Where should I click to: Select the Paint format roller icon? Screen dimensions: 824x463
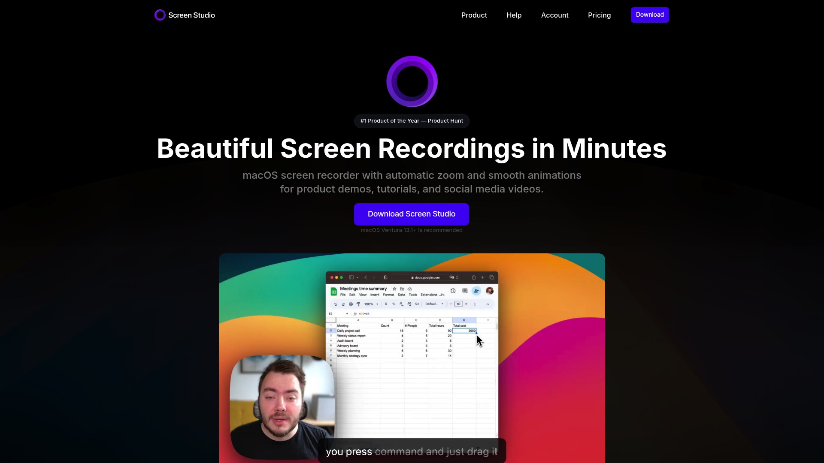358,304
